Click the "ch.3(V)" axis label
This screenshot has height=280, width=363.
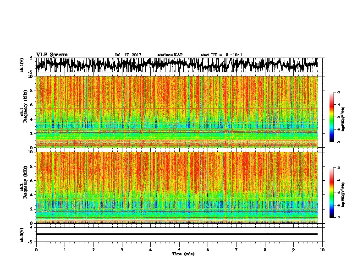click(x=22, y=235)
